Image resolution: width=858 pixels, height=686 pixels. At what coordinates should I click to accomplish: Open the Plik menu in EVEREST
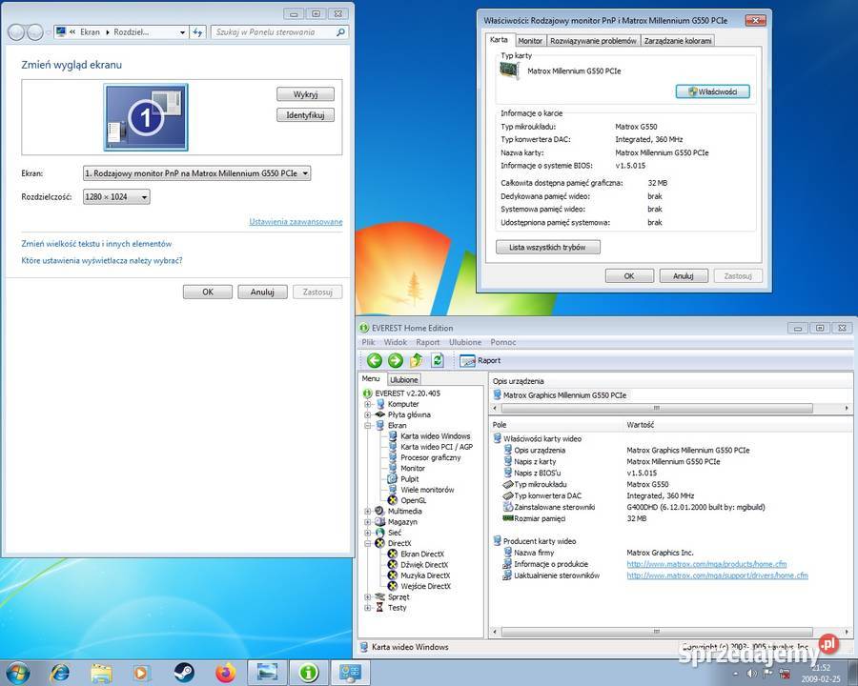coord(368,342)
